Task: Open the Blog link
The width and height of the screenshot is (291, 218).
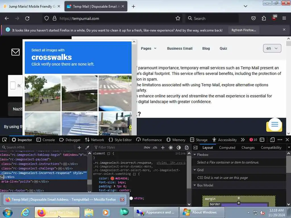Action: point(206,48)
